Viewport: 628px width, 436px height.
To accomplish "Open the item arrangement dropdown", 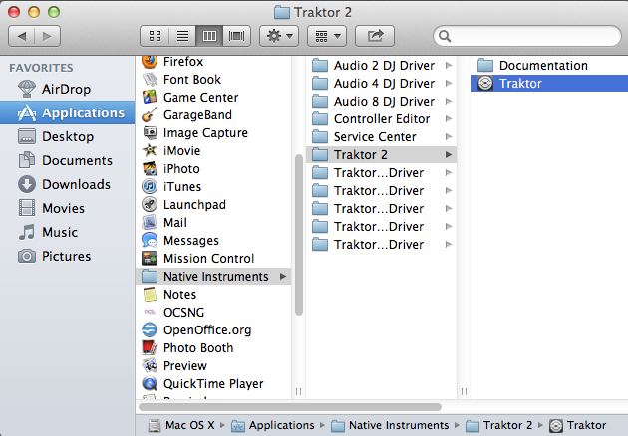I will tap(325, 36).
